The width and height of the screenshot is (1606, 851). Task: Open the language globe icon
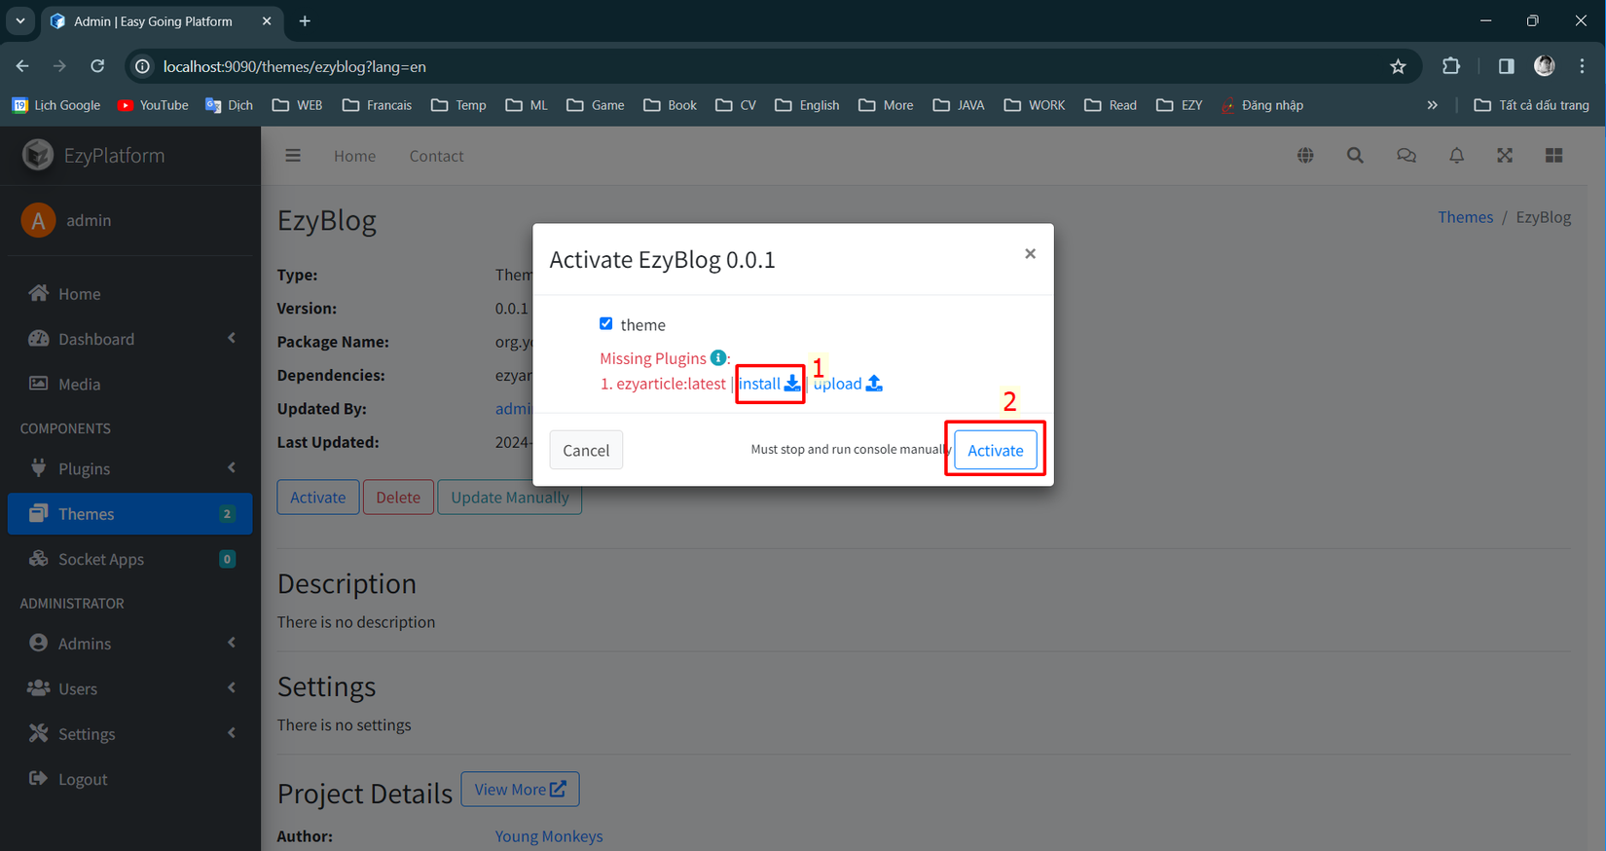(1305, 156)
